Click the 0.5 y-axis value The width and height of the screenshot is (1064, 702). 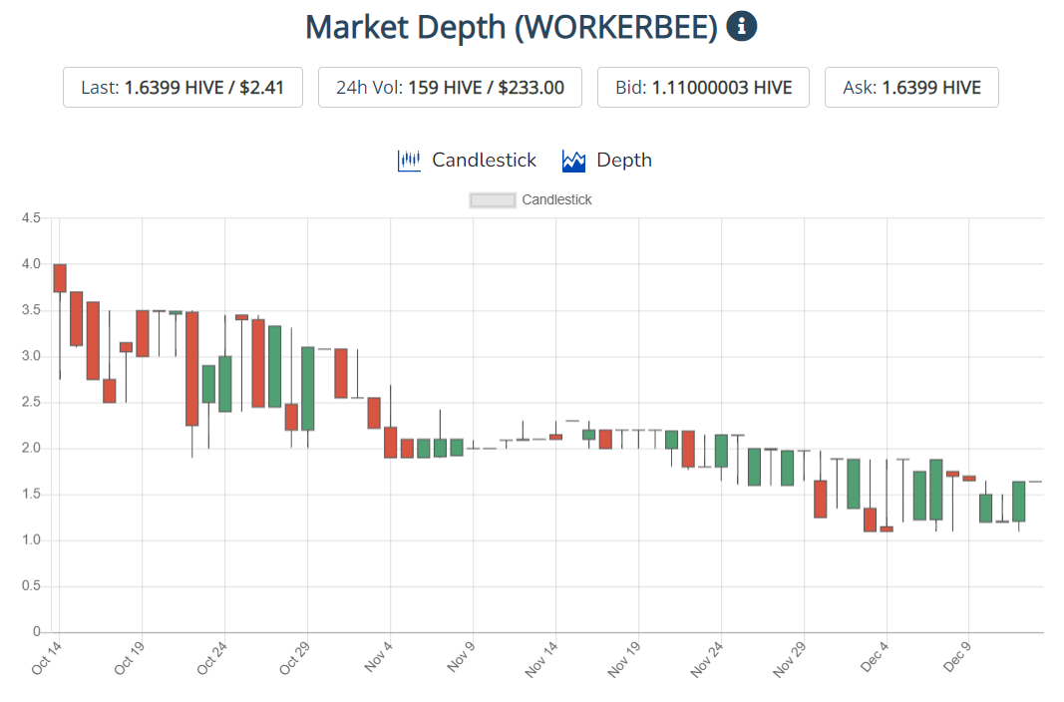tap(31, 586)
